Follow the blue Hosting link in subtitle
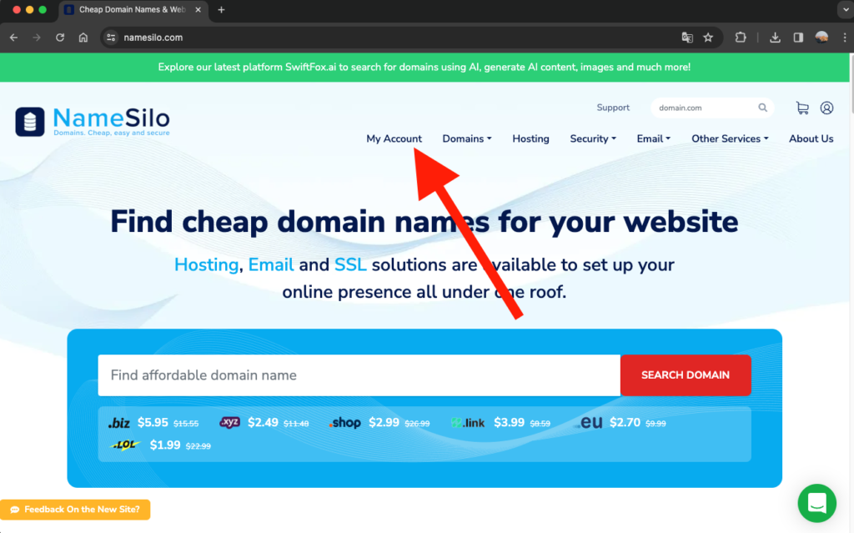This screenshot has width=854, height=533. (206, 265)
